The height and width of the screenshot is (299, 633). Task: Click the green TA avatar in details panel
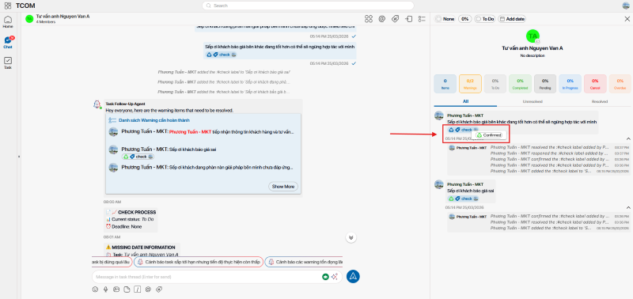[533, 36]
